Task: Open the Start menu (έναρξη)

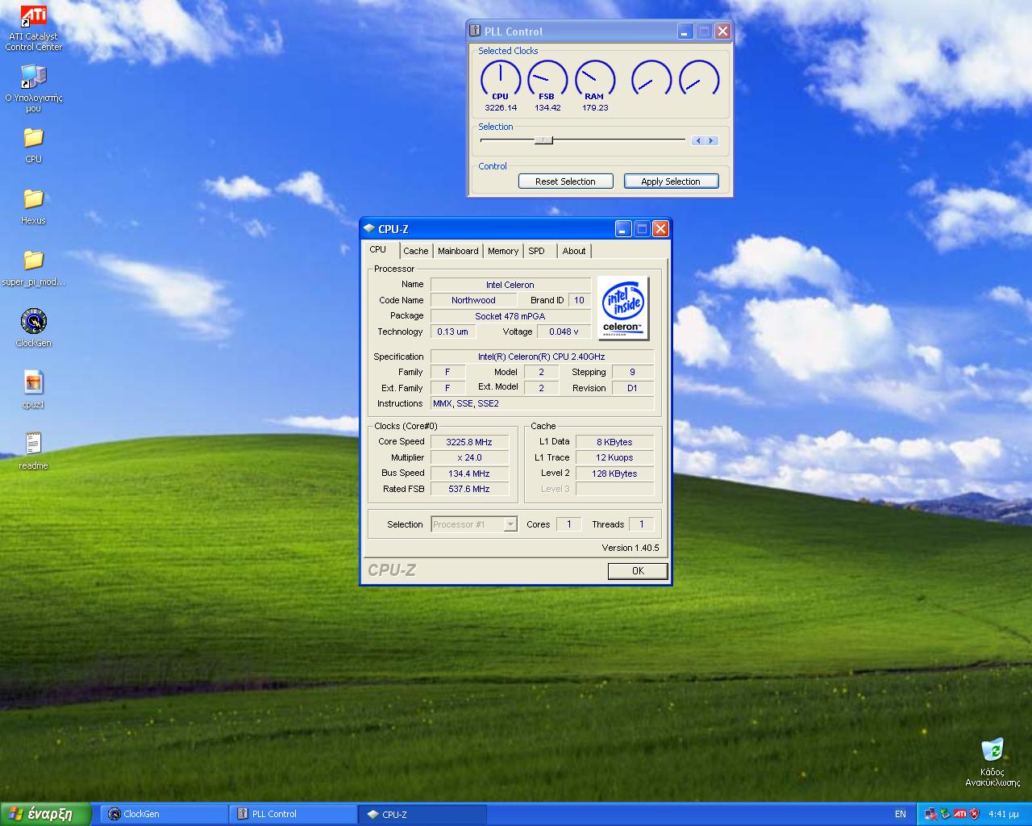Action: point(45,814)
